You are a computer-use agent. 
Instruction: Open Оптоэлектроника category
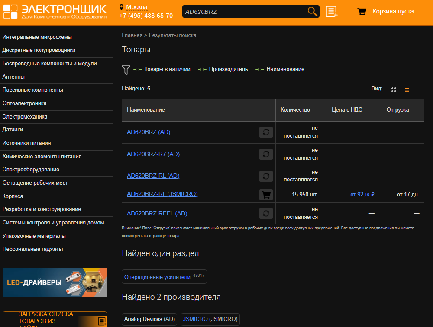[x=56, y=103]
